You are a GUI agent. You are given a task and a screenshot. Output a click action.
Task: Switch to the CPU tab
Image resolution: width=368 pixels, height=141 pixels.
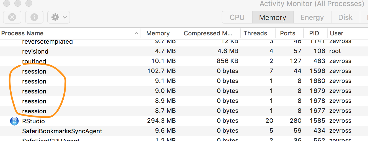coord(237,17)
